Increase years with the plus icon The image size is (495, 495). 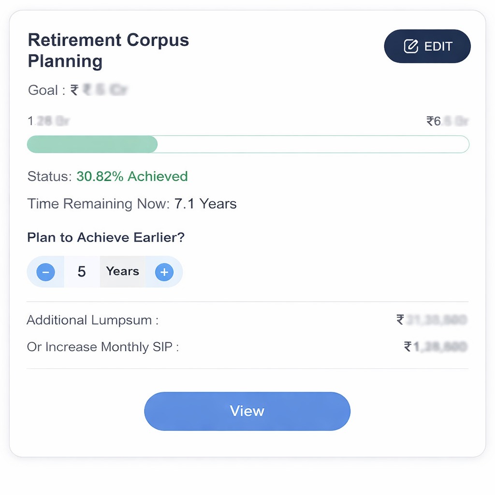pos(164,272)
